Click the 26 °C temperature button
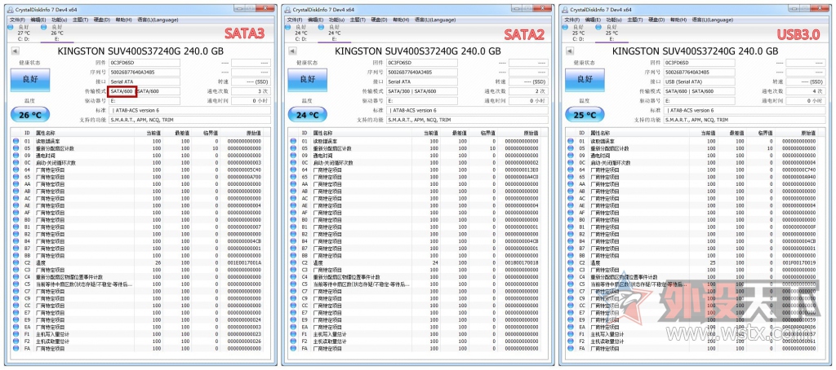The height and width of the screenshot is (370, 836). 30,114
